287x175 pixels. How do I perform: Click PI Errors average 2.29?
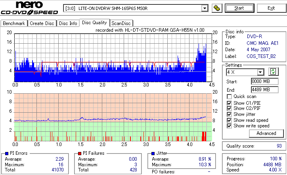(59, 159)
